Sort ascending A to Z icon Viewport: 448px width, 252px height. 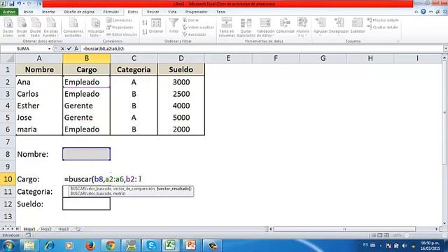(145, 23)
